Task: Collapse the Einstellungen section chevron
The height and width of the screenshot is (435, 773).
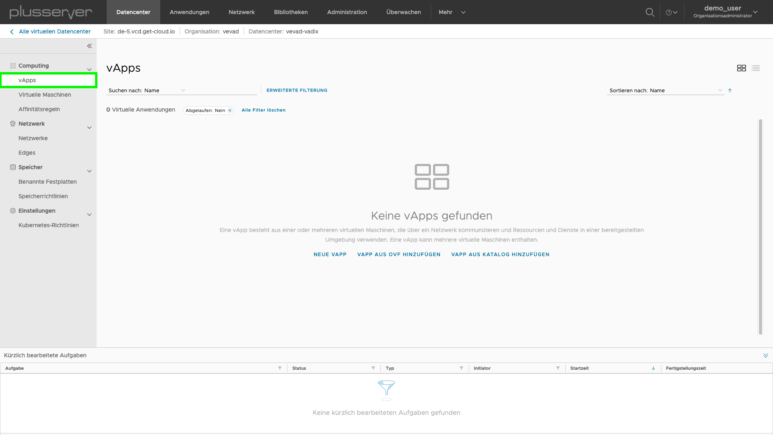Action: (89, 215)
